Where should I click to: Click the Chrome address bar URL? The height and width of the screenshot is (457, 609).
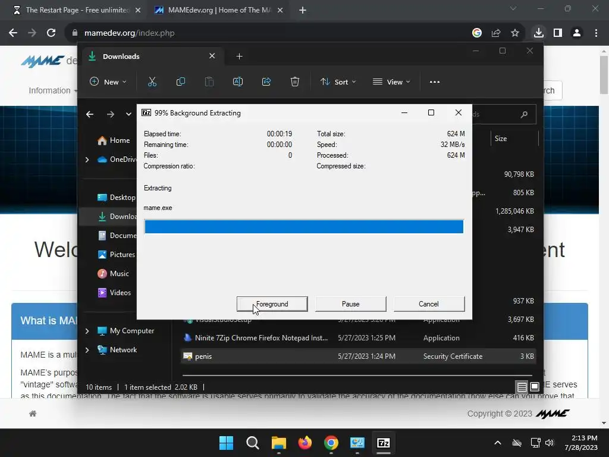point(129,33)
